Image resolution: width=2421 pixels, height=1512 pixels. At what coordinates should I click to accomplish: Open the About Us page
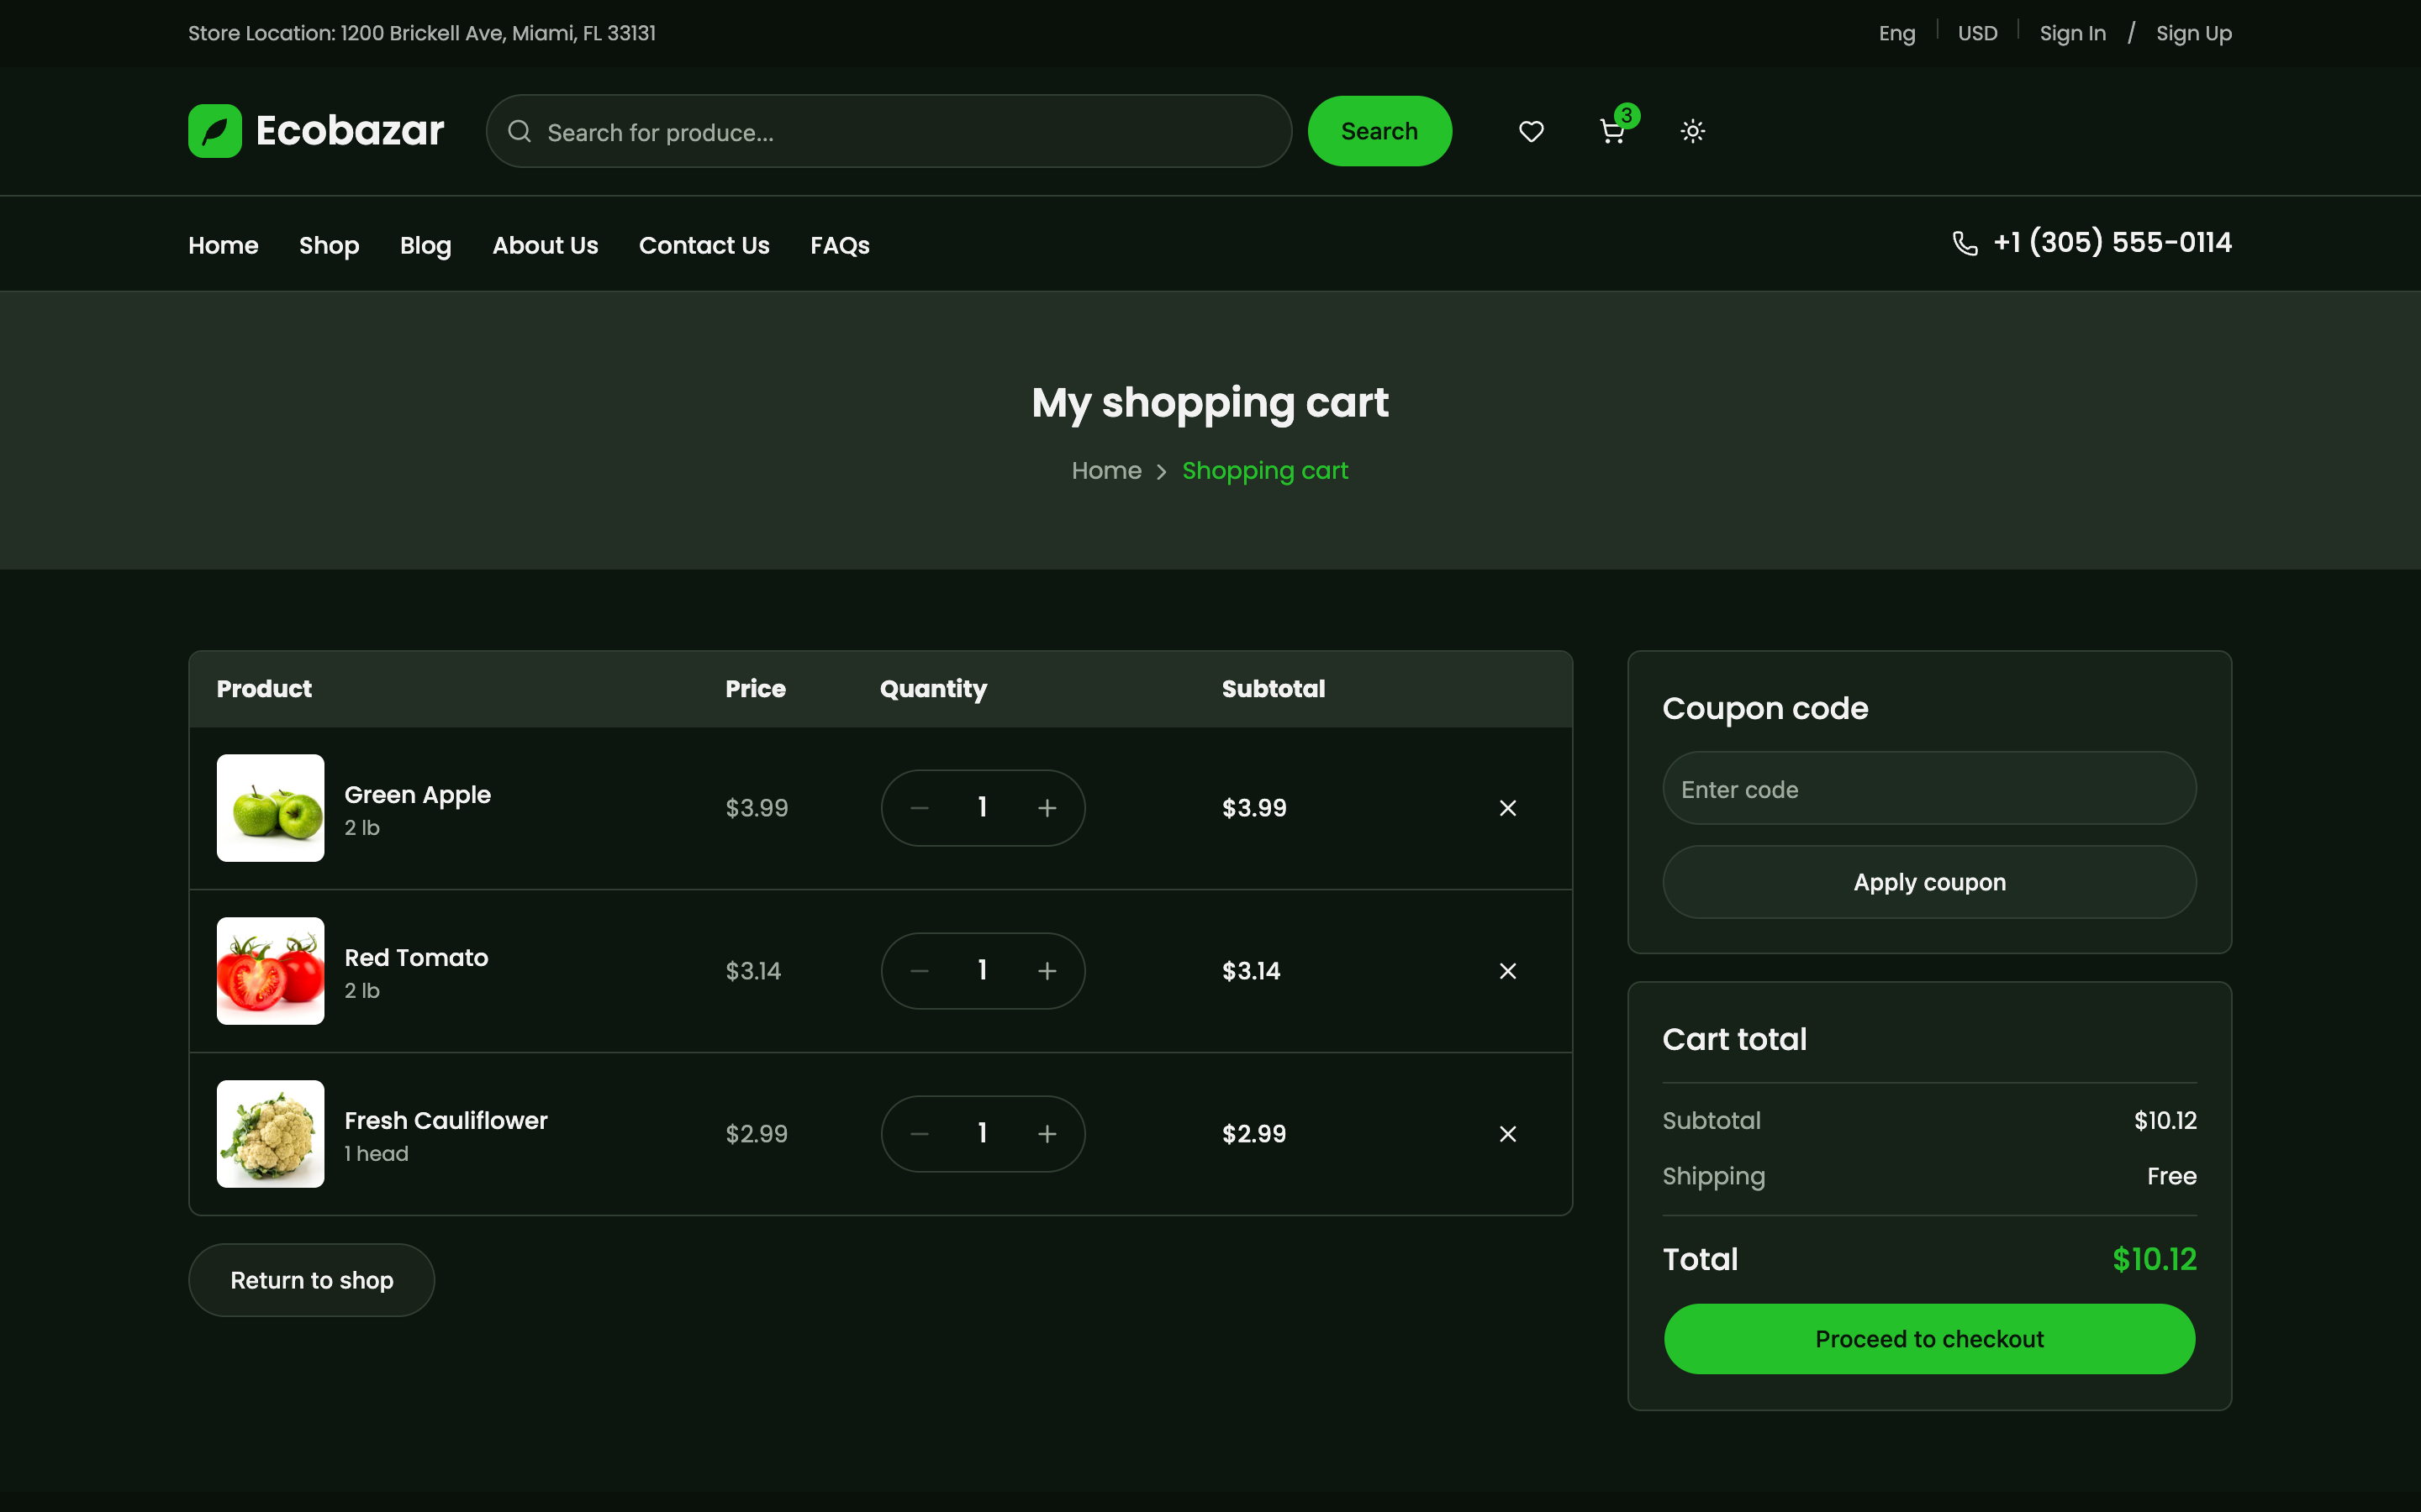click(x=546, y=245)
